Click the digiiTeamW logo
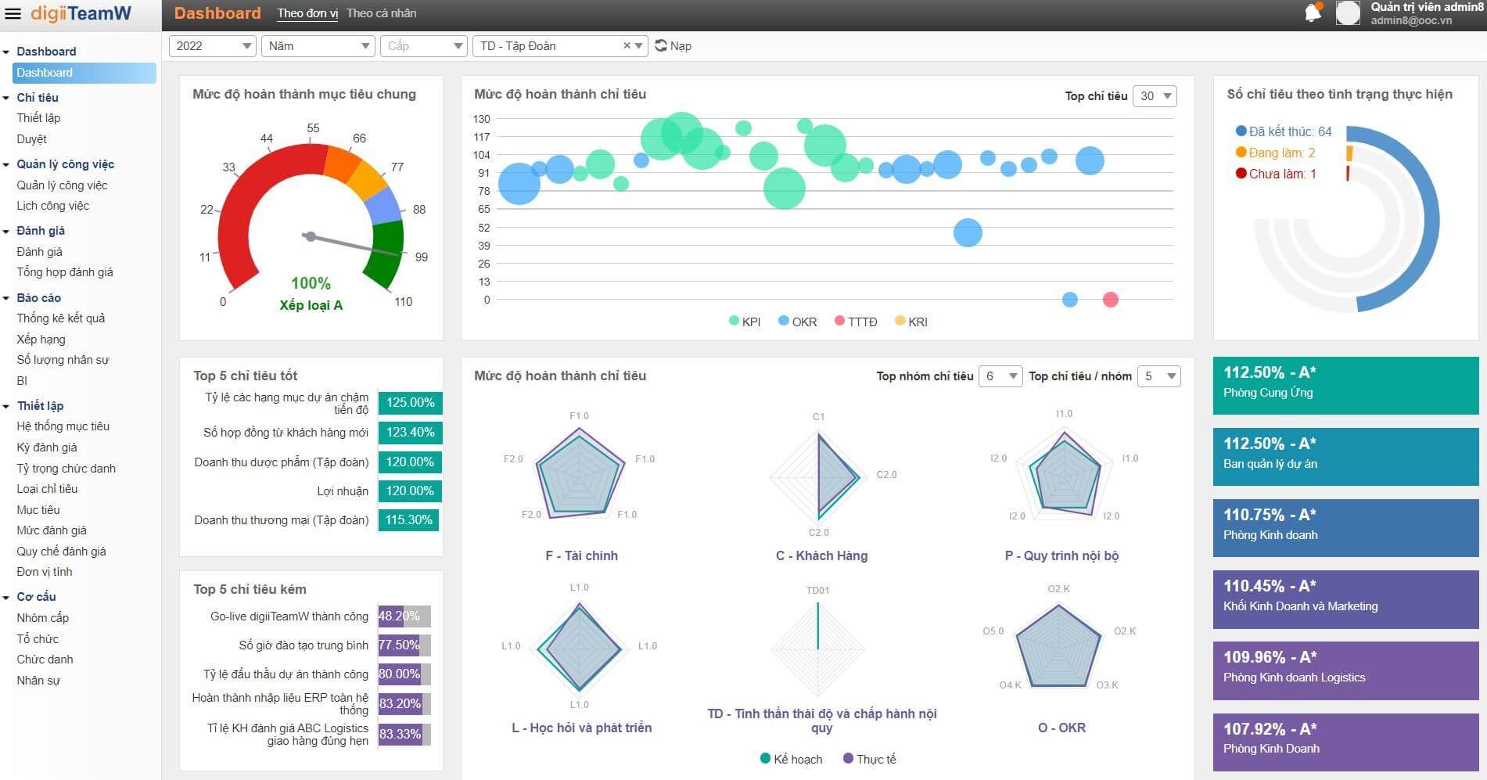 (x=81, y=13)
